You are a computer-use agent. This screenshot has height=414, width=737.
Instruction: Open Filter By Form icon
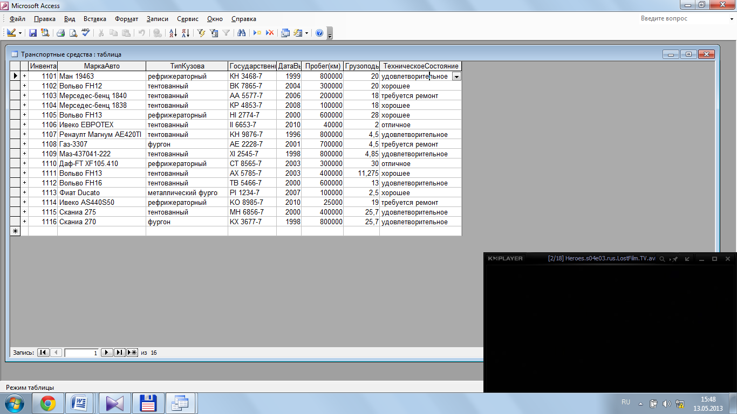click(x=214, y=33)
